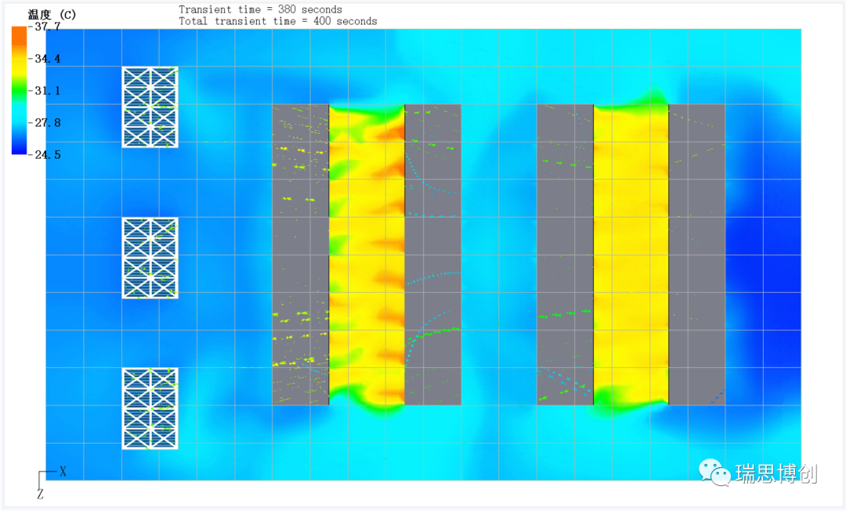The height and width of the screenshot is (511, 846).
Task: Pick the bottom white lattice cooling unit
Action: 150,408
